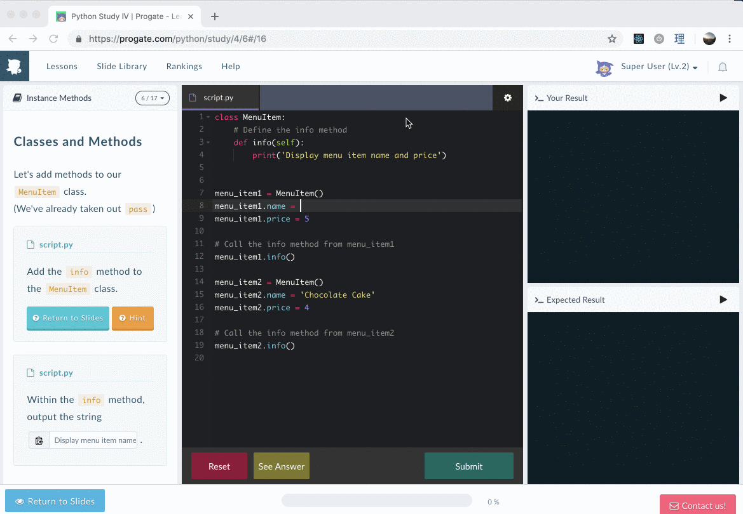The width and height of the screenshot is (743, 514).
Task: Copy the Display menu item string
Action: (x=39, y=440)
